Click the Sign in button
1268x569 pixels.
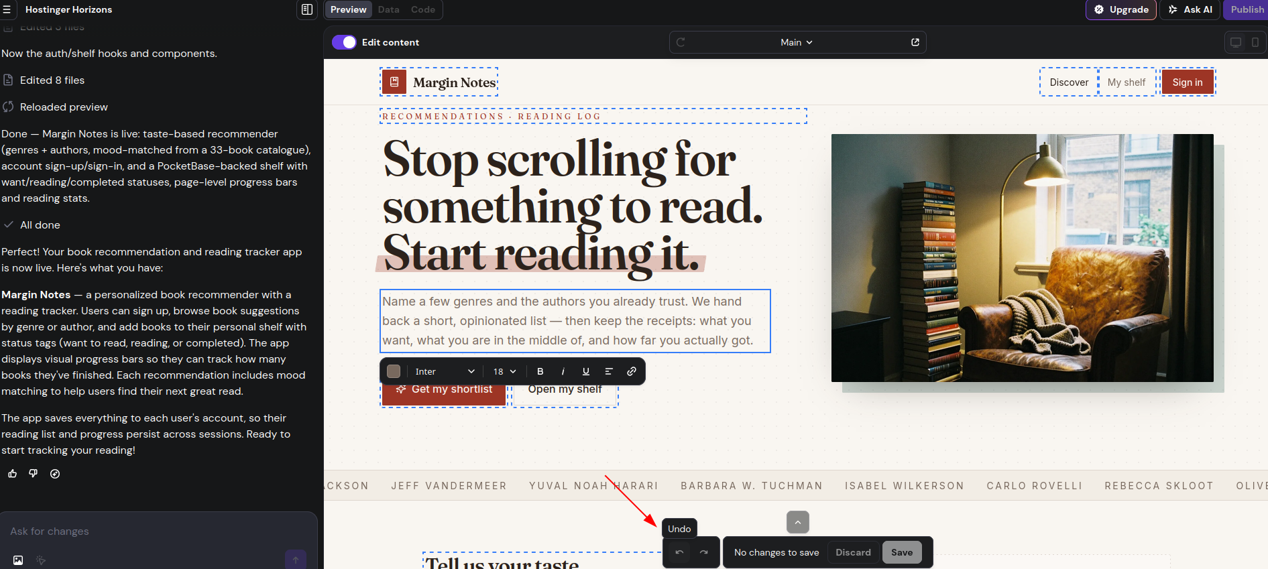pyautogui.click(x=1188, y=82)
